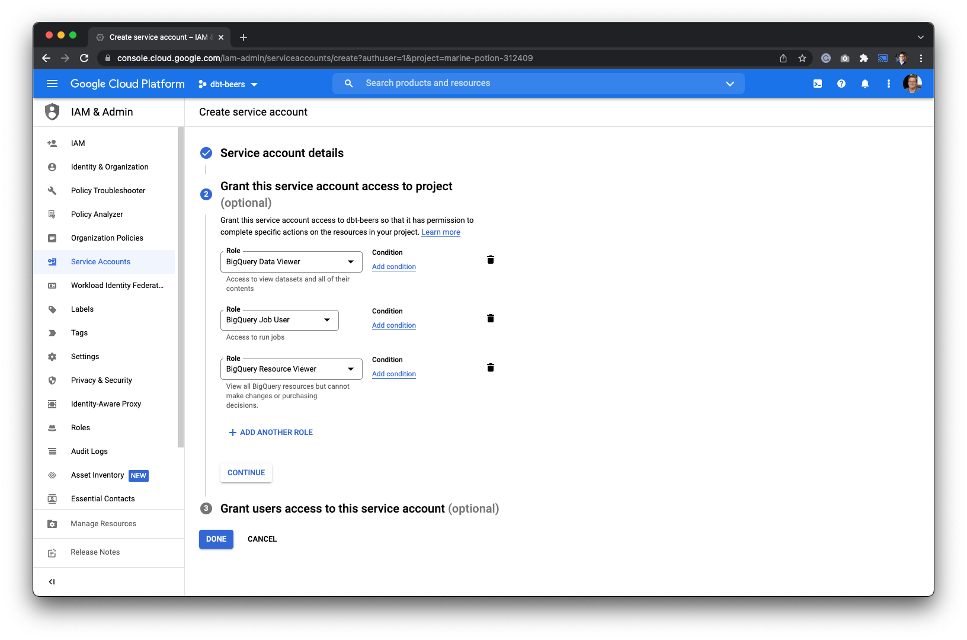Focus the Search products and resources field
967x640 pixels.
point(538,84)
